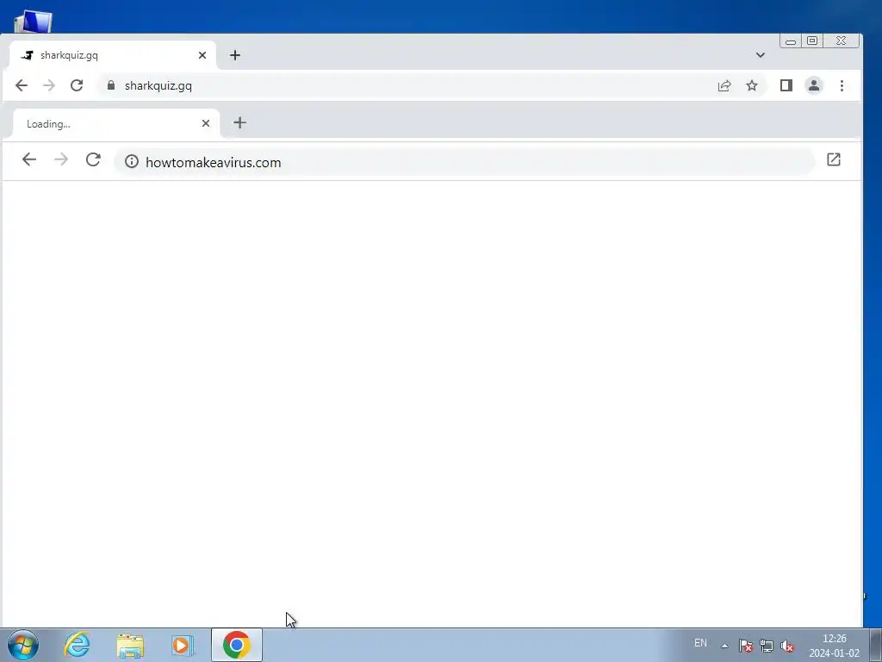Image resolution: width=882 pixels, height=662 pixels.
Task: Click the howtomakeavirus.com address field
Action: (x=464, y=162)
